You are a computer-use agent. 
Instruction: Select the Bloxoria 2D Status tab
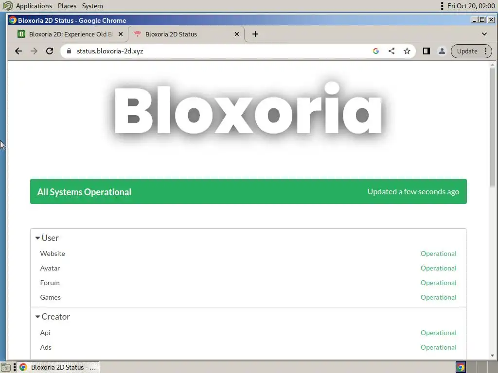point(186,34)
